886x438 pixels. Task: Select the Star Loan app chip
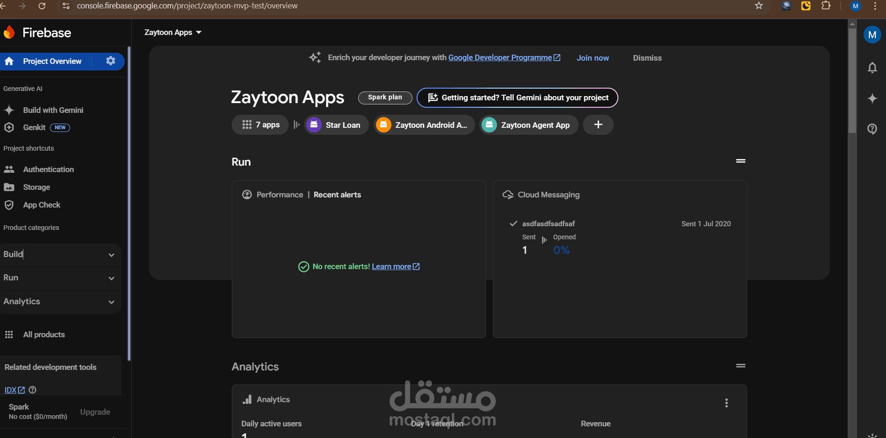point(336,125)
